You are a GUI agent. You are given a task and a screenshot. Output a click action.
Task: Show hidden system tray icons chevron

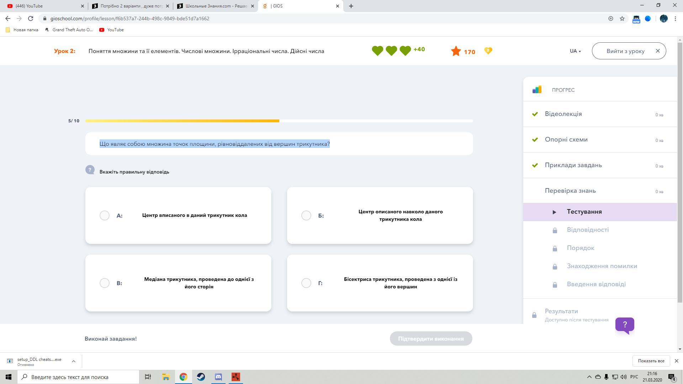589,377
